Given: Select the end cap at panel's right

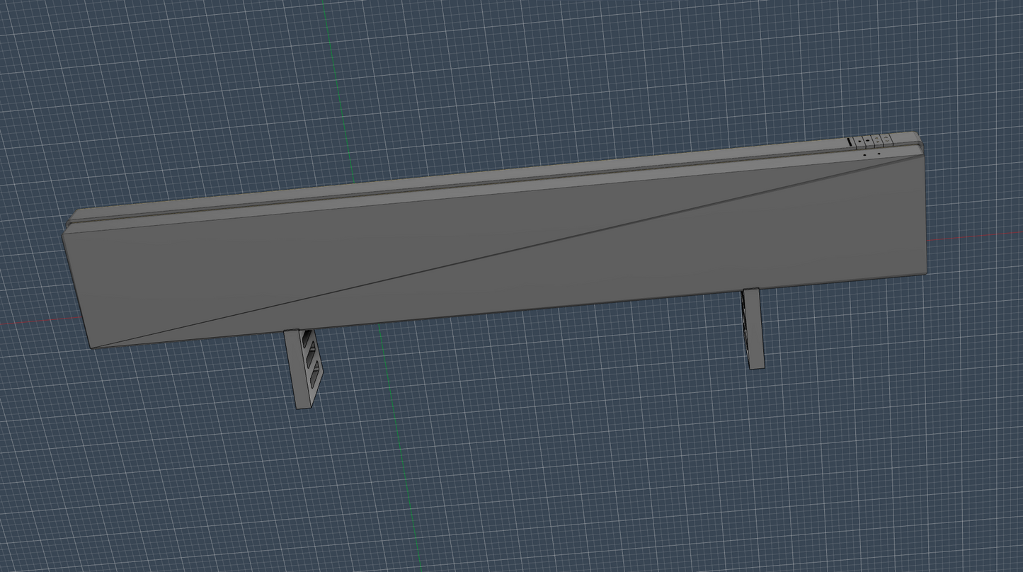Looking at the screenshot, I should tap(908, 139).
